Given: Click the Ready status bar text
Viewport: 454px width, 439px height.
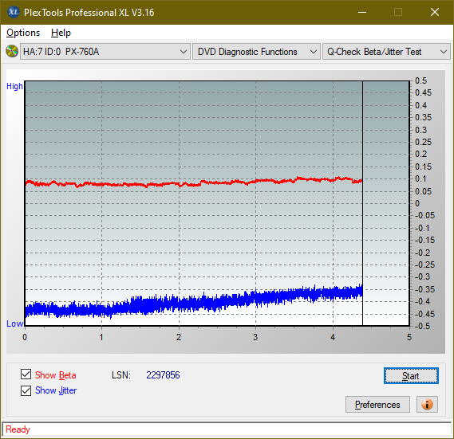Looking at the screenshot, I should pyautogui.click(x=18, y=429).
